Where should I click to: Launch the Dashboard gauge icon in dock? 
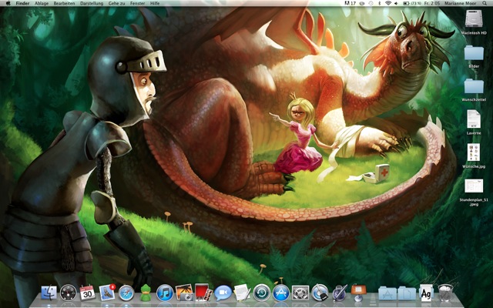click(68, 293)
